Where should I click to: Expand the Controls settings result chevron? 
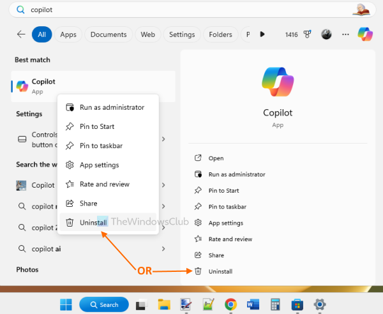click(x=163, y=139)
